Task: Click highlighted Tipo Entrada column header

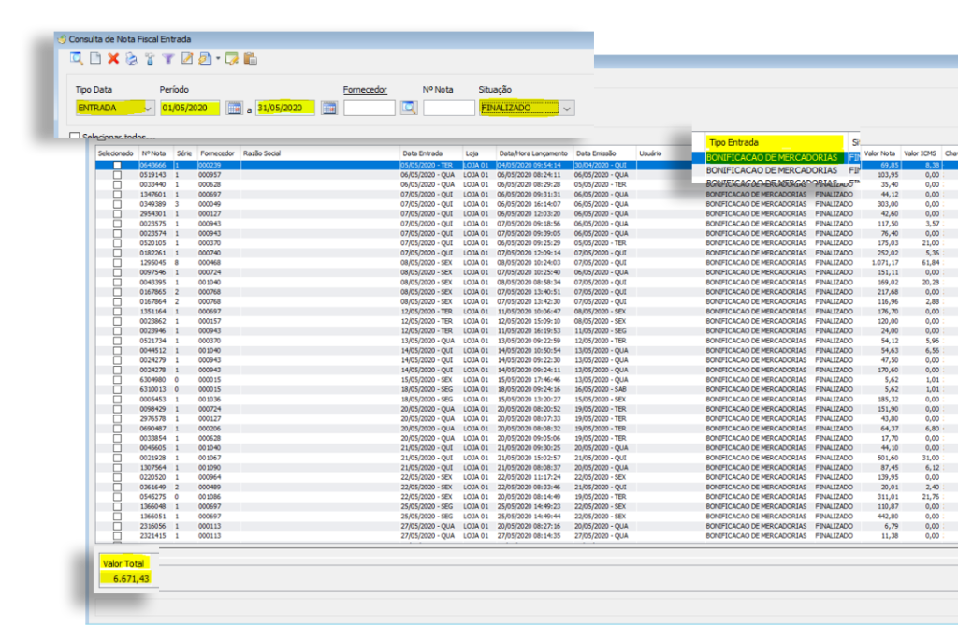Action: pyautogui.click(x=775, y=142)
